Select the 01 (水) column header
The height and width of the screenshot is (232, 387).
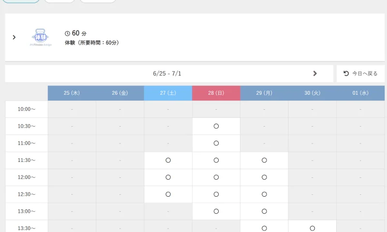tap(360, 93)
